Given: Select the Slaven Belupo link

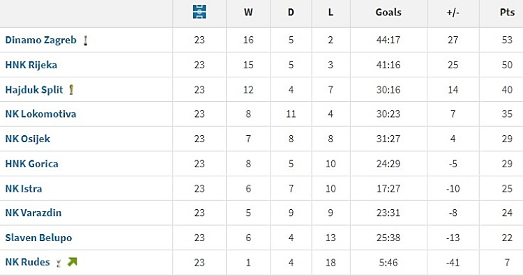Looking at the screenshot, I should [x=38, y=238].
